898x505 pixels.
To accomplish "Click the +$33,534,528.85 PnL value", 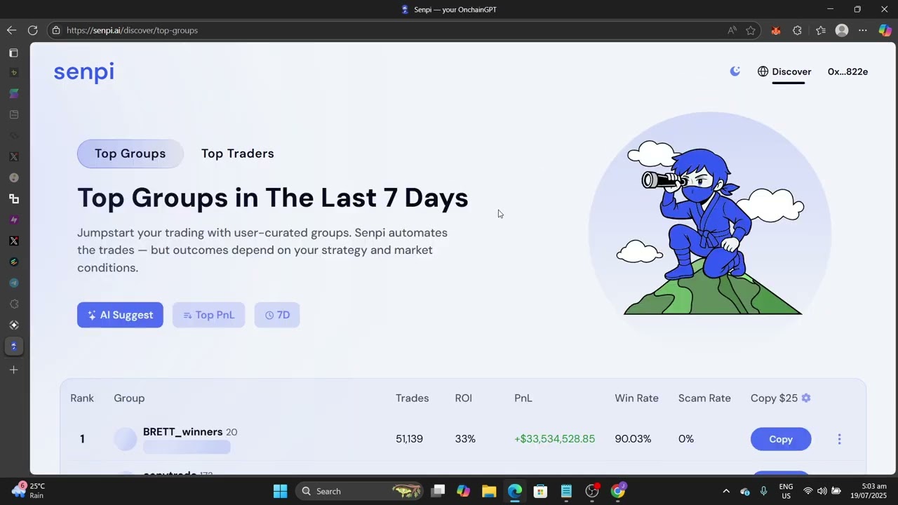I will 554,439.
